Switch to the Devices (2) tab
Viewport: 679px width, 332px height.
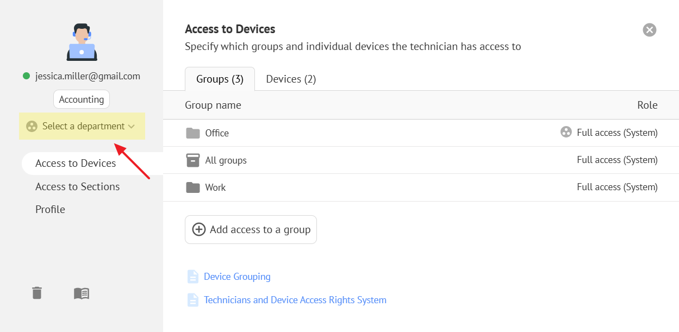[291, 79]
